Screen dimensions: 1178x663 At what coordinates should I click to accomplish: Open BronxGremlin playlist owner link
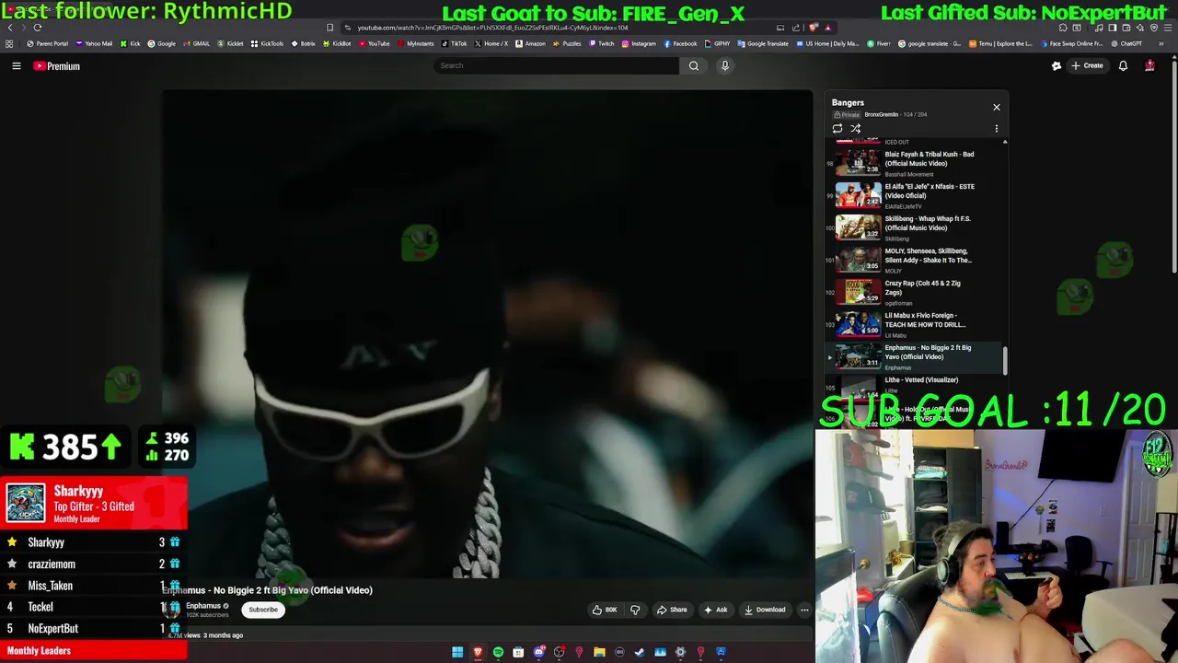point(881,114)
